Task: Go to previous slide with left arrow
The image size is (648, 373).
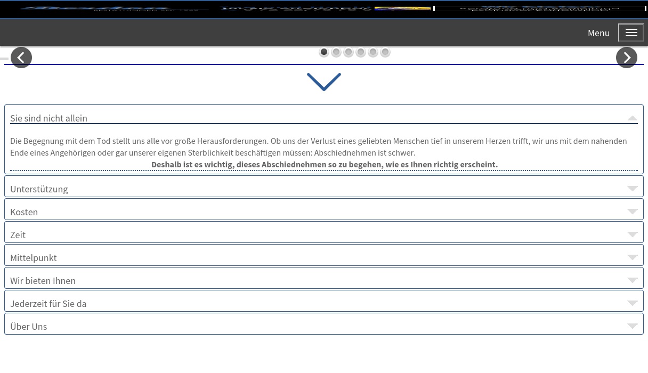Action: (21, 58)
